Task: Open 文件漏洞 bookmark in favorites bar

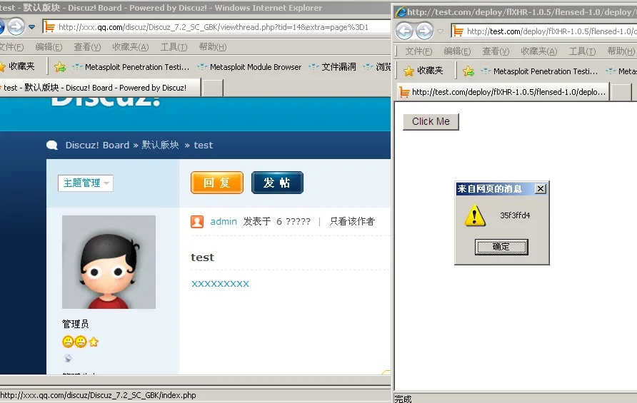Action: tap(332, 66)
